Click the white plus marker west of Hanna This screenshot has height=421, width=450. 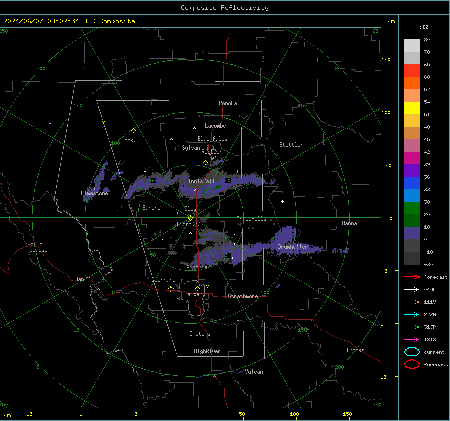[282, 201]
